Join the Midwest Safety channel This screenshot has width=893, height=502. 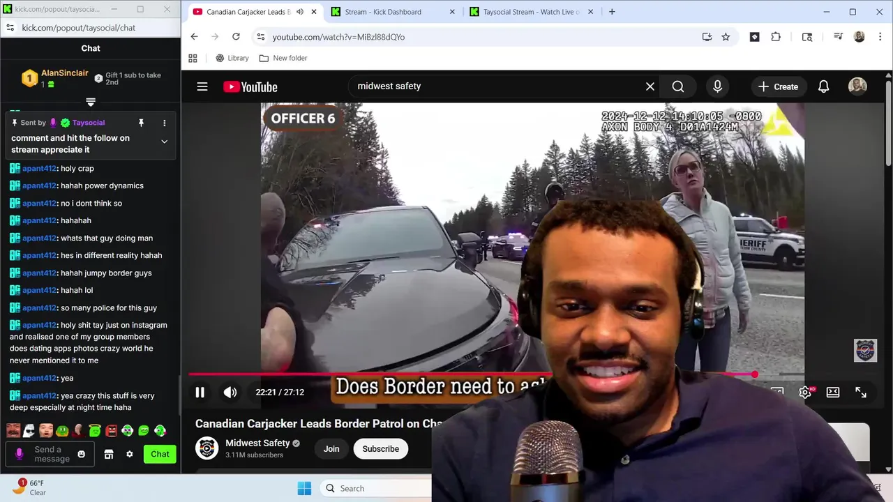(331, 449)
